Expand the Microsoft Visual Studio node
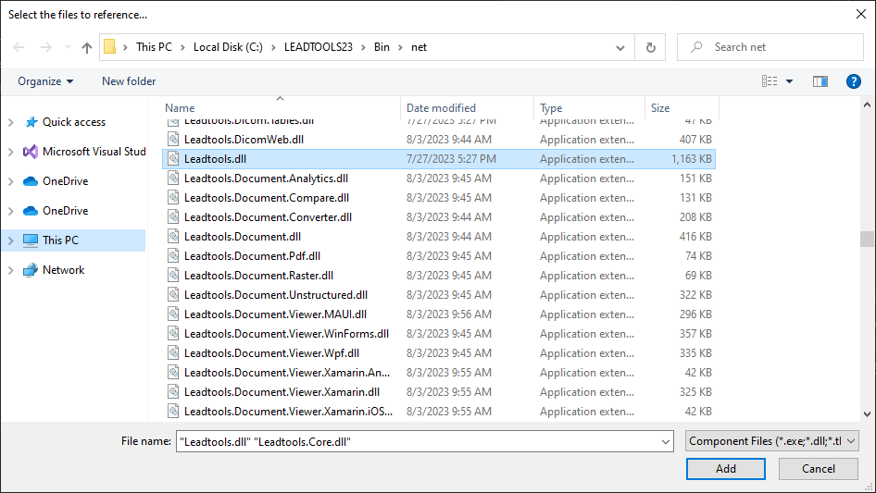This screenshot has height=493, width=876. click(10, 152)
